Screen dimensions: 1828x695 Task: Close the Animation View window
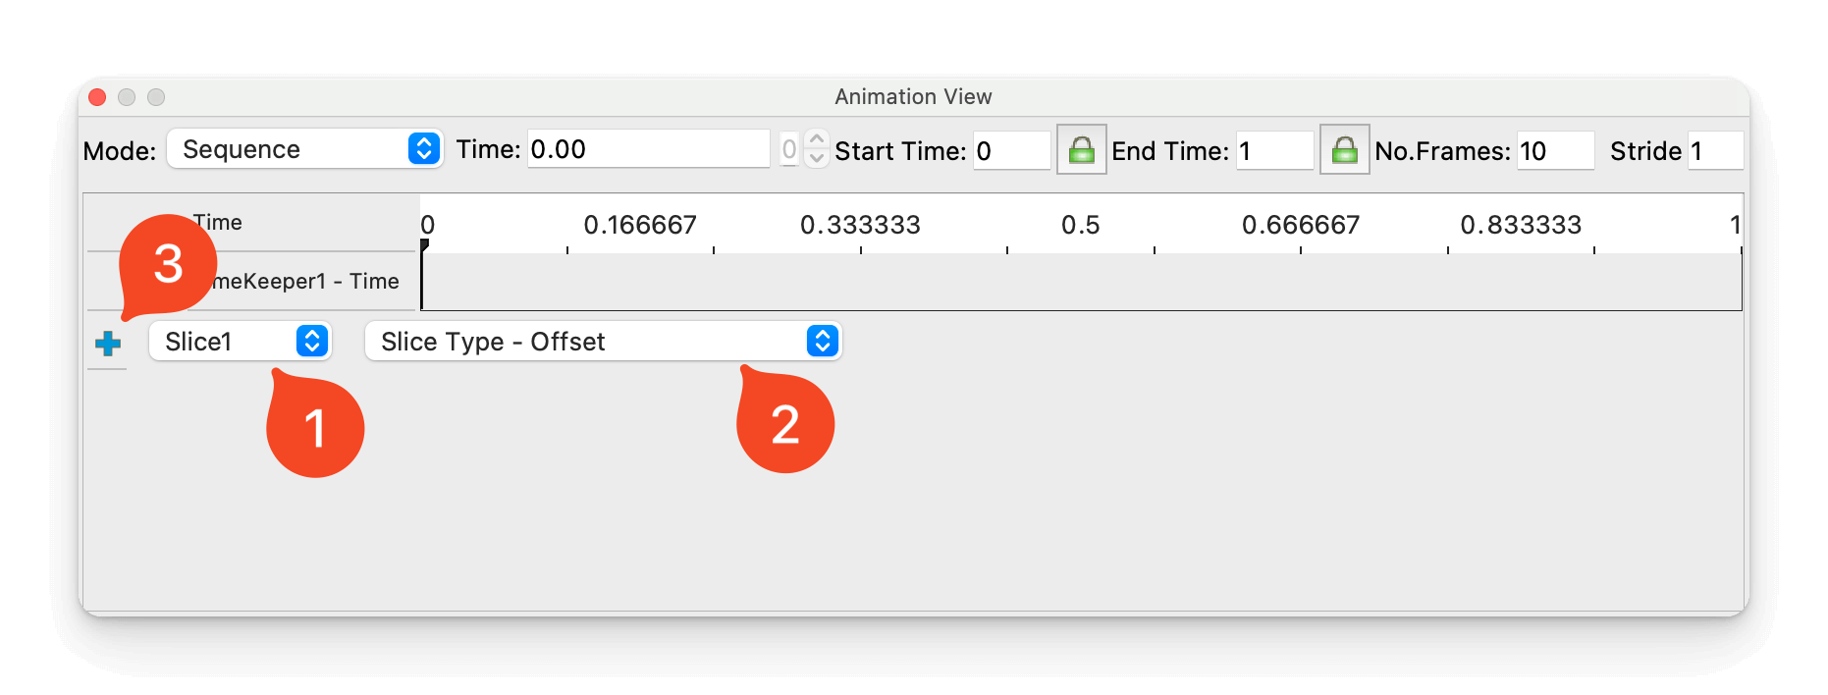coord(96,96)
